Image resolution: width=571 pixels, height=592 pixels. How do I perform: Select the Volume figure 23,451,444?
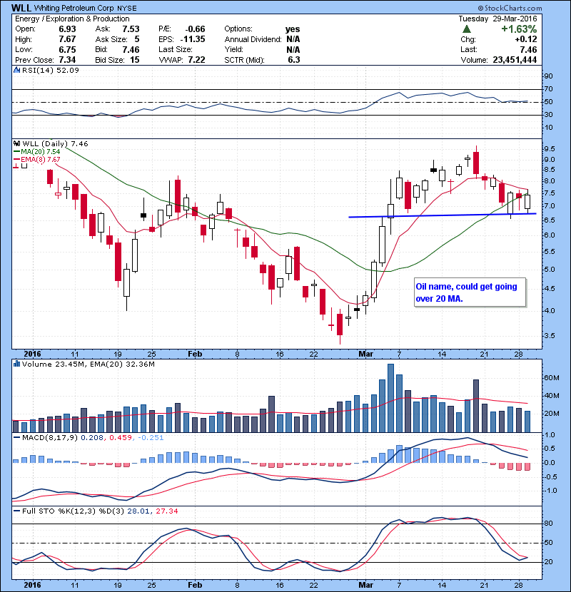click(515, 60)
